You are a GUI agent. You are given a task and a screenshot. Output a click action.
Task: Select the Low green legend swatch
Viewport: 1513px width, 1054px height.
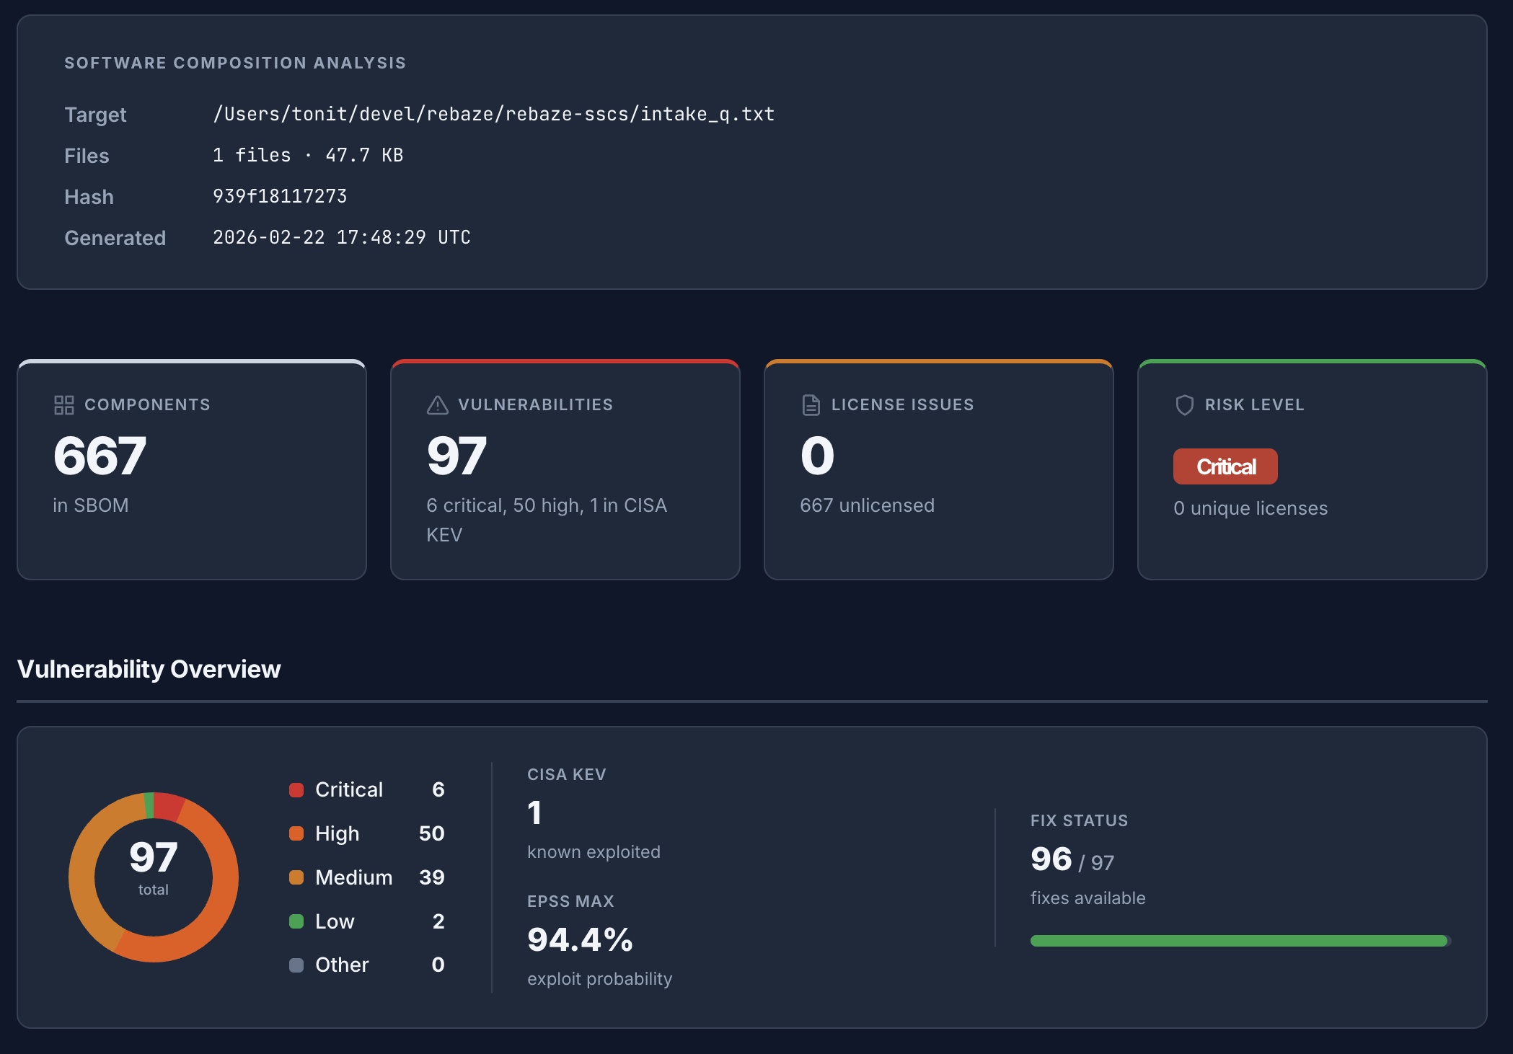[x=296, y=921]
